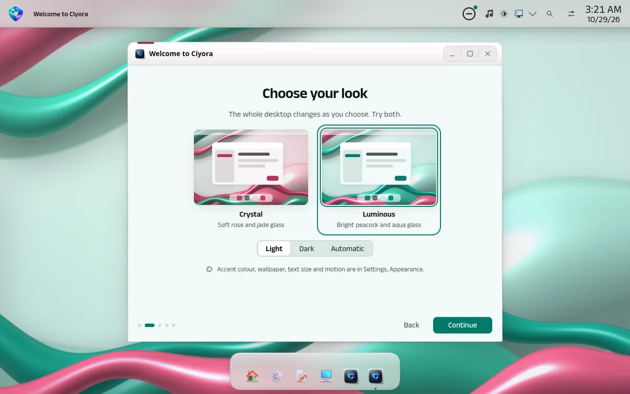
Task: Click the "Choose your look" heading
Action: 315,94
